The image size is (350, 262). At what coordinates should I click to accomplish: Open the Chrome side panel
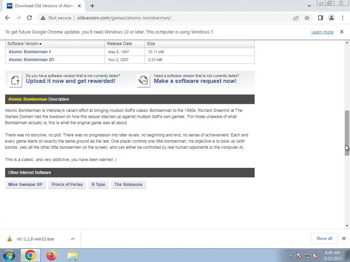[321, 18]
